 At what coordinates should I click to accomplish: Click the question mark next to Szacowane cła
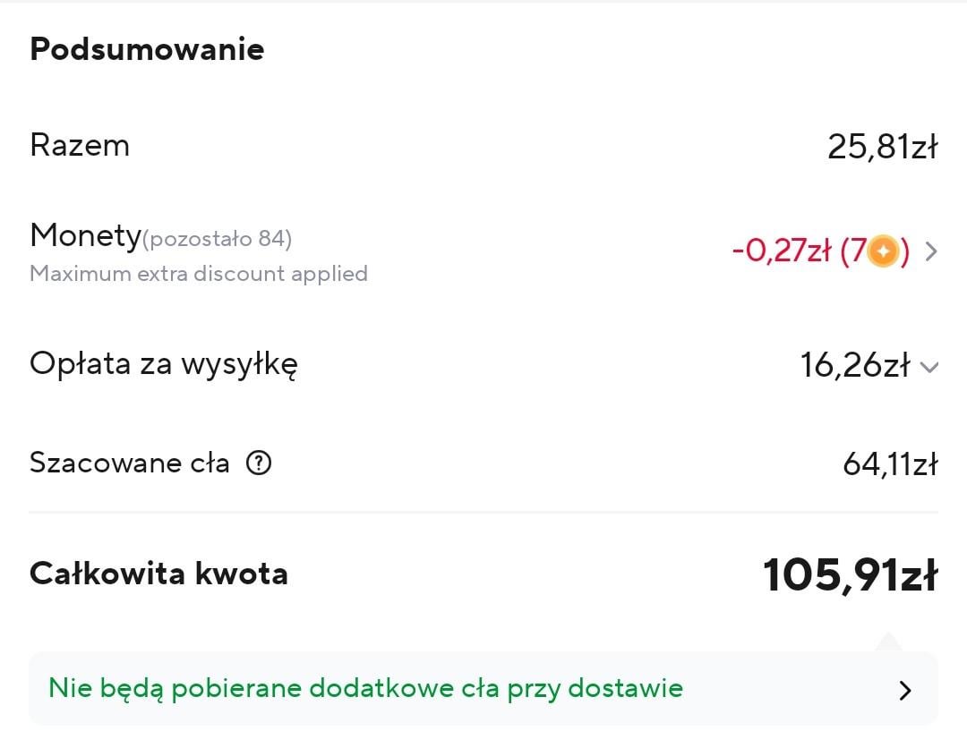(x=259, y=463)
